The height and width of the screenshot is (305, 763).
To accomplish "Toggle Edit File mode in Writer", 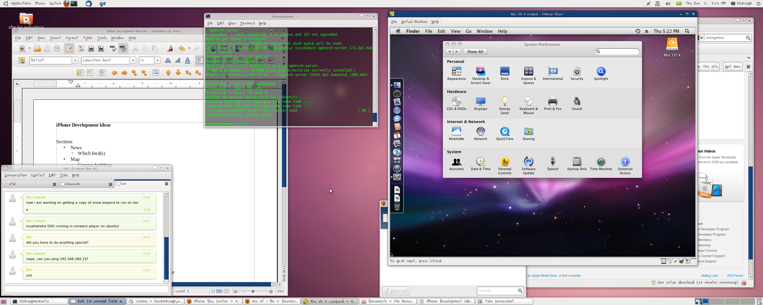I will click(69, 48).
